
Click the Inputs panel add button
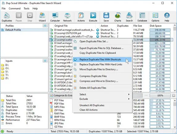tap(45, 61)
